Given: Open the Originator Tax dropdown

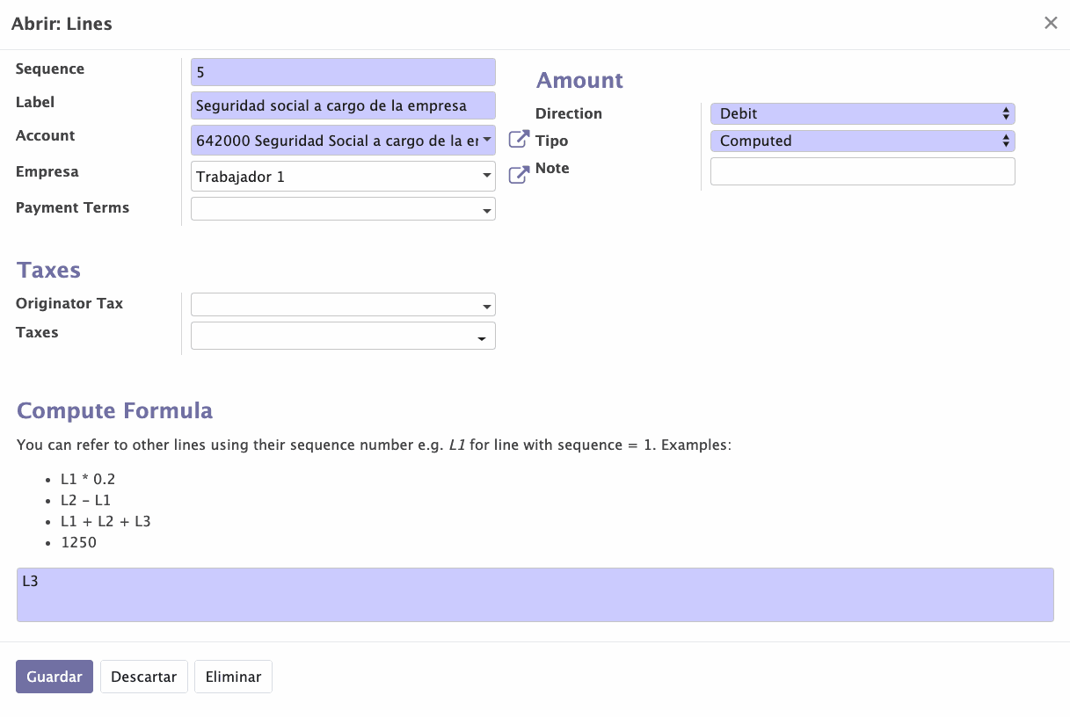Looking at the screenshot, I should [x=343, y=304].
